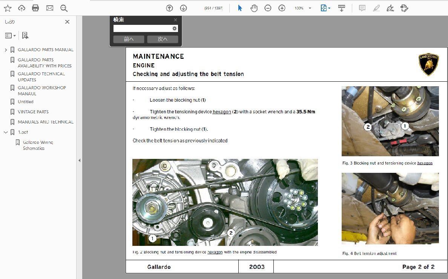The height and width of the screenshot is (279, 448).
Task: Open bookmark GALLARDO WORKSHOP MANAUL
Action: point(42,91)
